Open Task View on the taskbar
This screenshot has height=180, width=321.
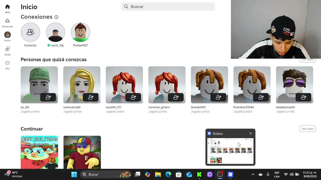(137, 174)
